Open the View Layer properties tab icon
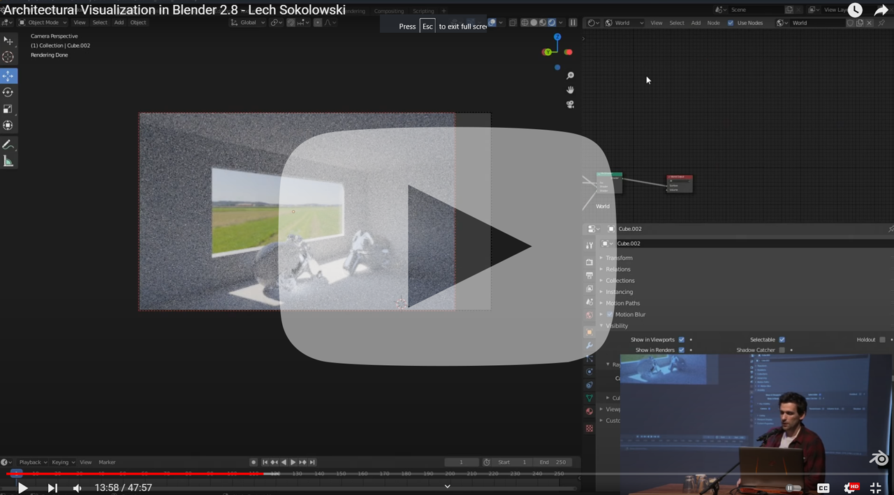The height and width of the screenshot is (495, 894). tap(589, 288)
